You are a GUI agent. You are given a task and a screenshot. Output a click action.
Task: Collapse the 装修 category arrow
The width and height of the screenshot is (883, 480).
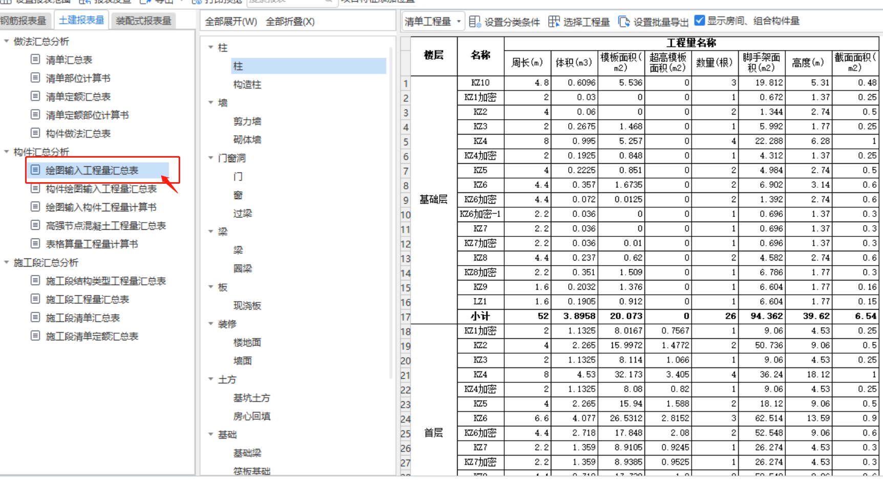pos(210,324)
